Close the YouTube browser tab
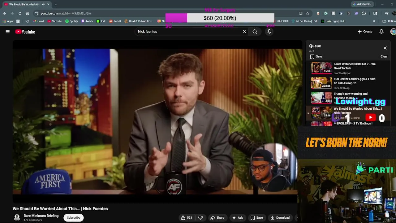This screenshot has width=396, height=223. click(48, 4)
